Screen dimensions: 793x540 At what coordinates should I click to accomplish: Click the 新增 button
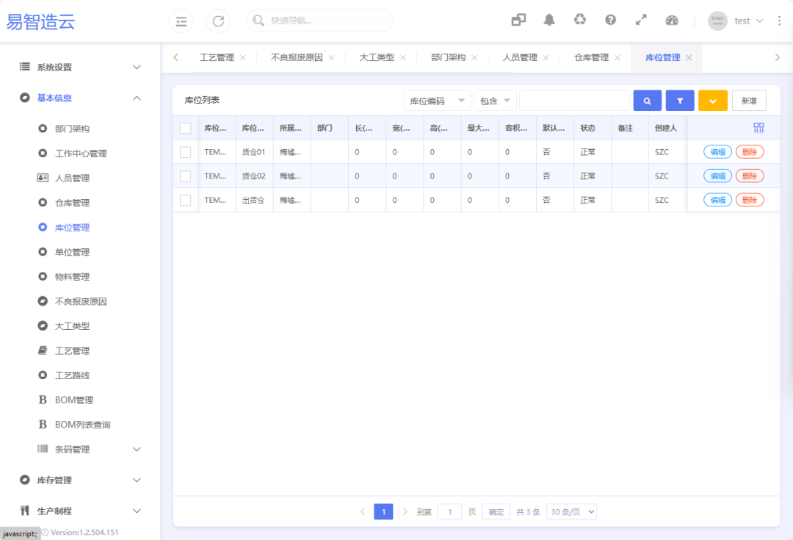pyautogui.click(x=749, y=101)
